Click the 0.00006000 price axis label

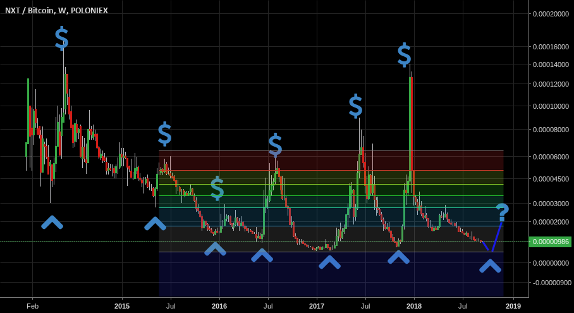click(551, 157)
